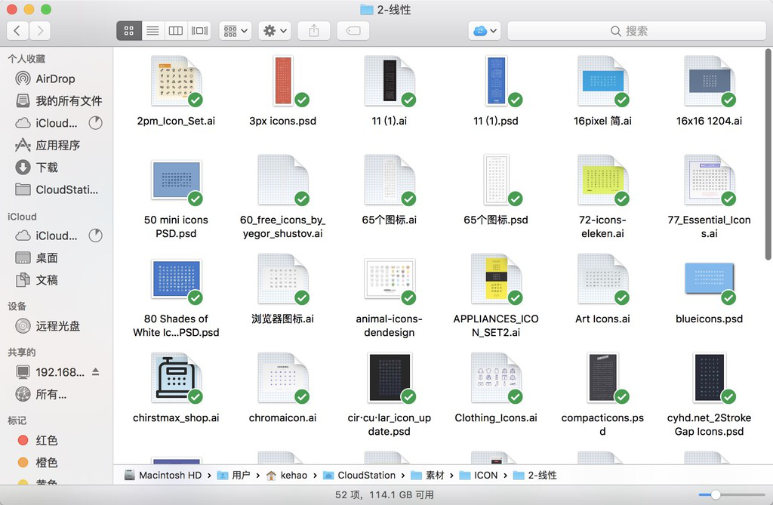This screenshot has height=505, width=773.
Task: Click the Share button in the toolbar
Action: (x=313, y=30)
